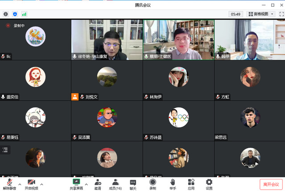285x191 pixels.
Task: Open 成员(16) participants list
Action: pyautogui.click(x=115, y=184)
